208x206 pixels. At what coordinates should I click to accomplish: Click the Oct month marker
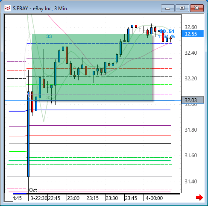point(33,190)
